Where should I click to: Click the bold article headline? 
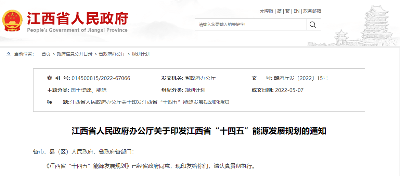(x=199, y=131)
